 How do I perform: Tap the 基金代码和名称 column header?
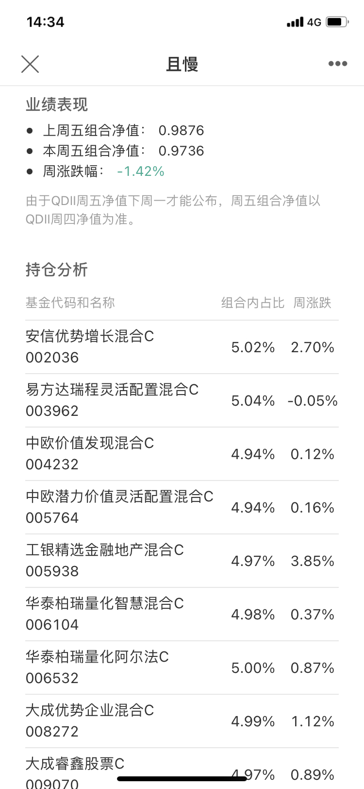coord(70,303)
